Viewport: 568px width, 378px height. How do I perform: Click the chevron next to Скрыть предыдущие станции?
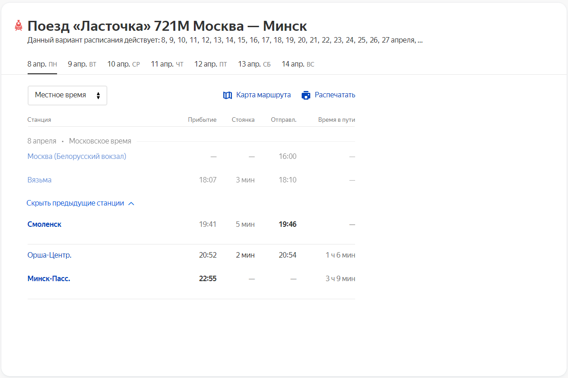click(x=131, y=204)
